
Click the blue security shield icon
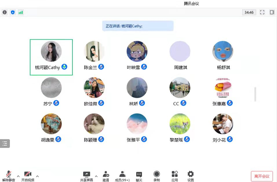click(12, 12)
